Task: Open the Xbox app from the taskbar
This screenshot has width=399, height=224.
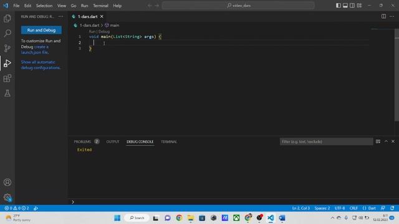Action: 236,218
